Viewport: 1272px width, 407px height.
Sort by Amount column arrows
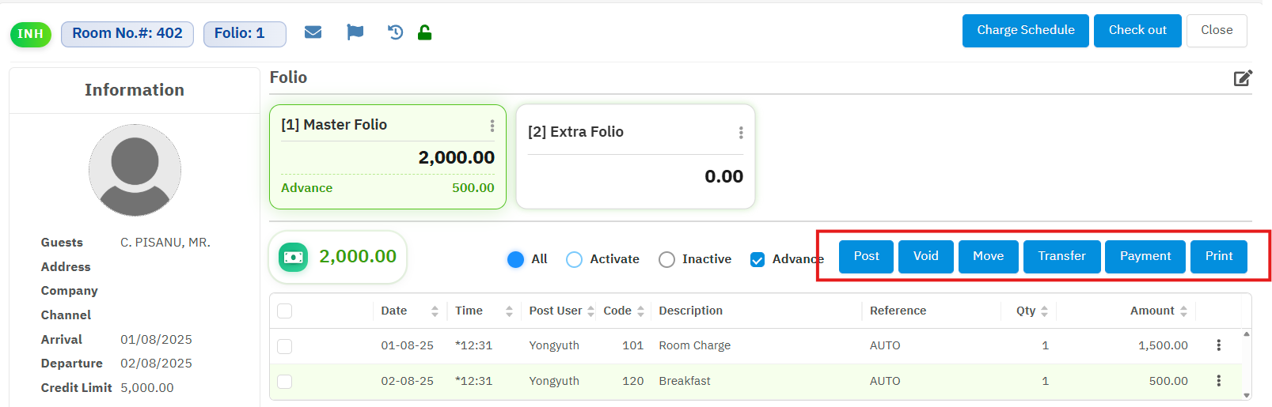[x=1183, y=311]
